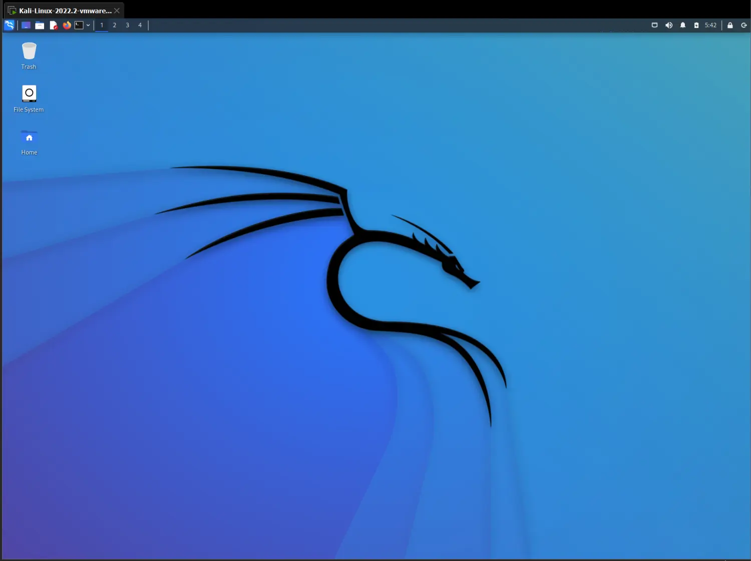
Task: Click the log out panel icon
Action: pos(744,25)
